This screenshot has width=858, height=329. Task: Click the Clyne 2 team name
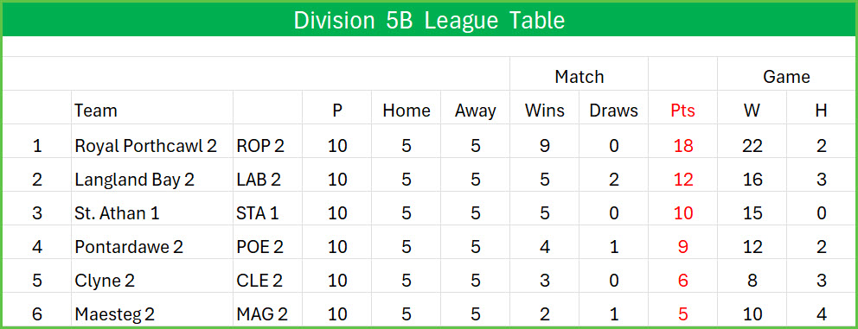[105, 281]
